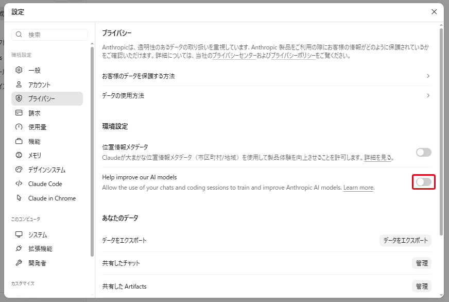Click the sidebar vertical scrollbar
The width and height of the screenshot is (449, 302).
coord(92,152)
